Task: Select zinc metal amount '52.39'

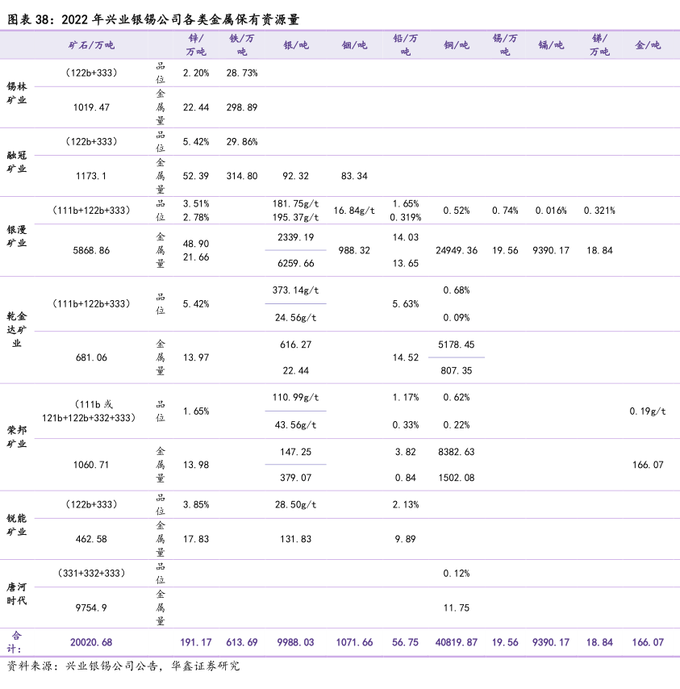Action: coord(196,176)
